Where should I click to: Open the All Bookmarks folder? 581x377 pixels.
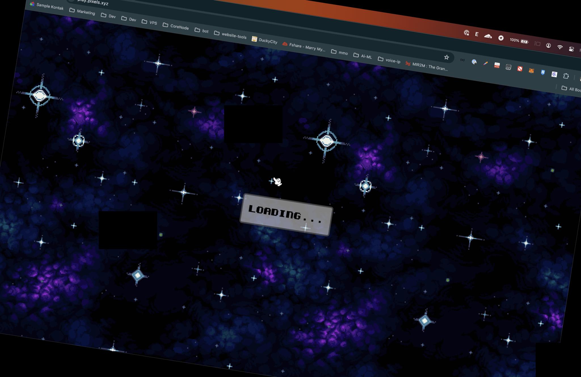click(571, 89)
